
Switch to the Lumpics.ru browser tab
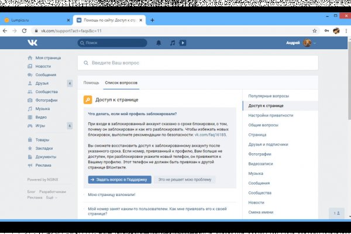(35, 20)
